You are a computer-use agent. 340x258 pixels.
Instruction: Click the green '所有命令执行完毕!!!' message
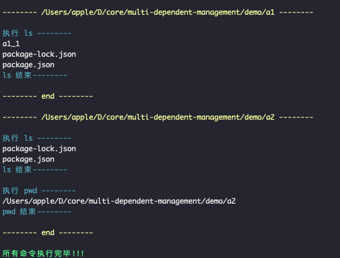tap(43, 254)
